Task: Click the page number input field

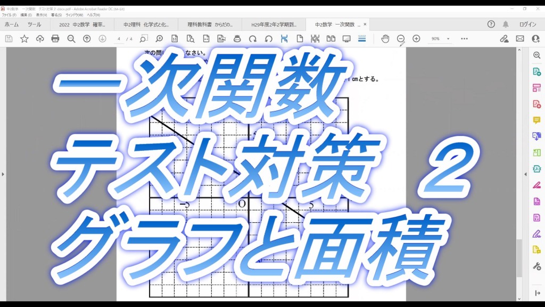Action: [119, 39]
